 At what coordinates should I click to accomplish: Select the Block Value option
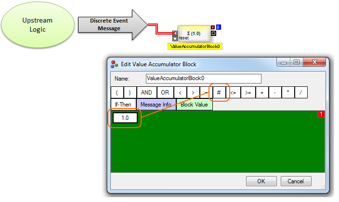click(x=195, y=105)
